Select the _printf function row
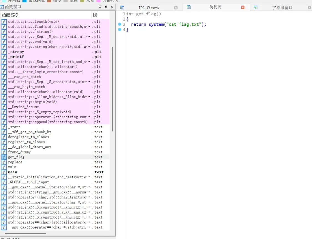312x239 pixels. (55, 56)
